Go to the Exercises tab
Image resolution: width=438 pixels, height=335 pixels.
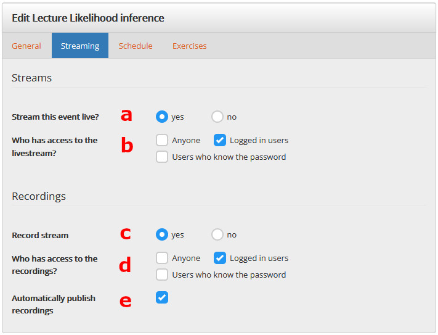pos(190,46)
